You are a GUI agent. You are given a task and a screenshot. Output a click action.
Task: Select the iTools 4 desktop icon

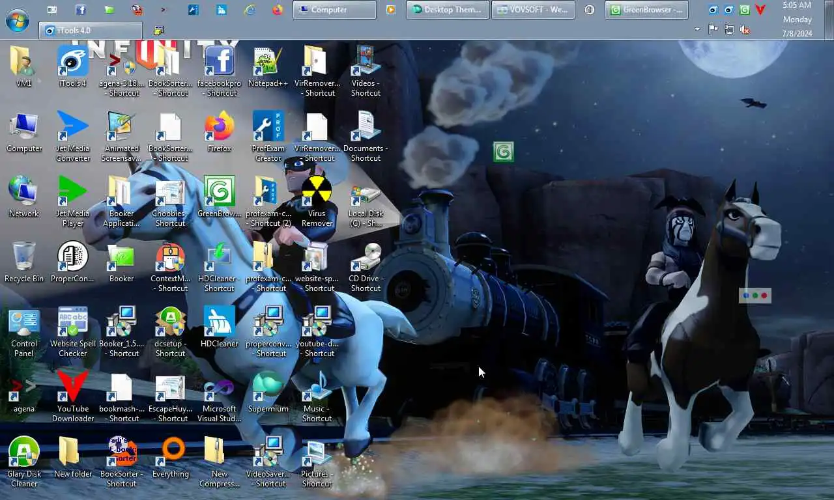click(x=73, y=66)
